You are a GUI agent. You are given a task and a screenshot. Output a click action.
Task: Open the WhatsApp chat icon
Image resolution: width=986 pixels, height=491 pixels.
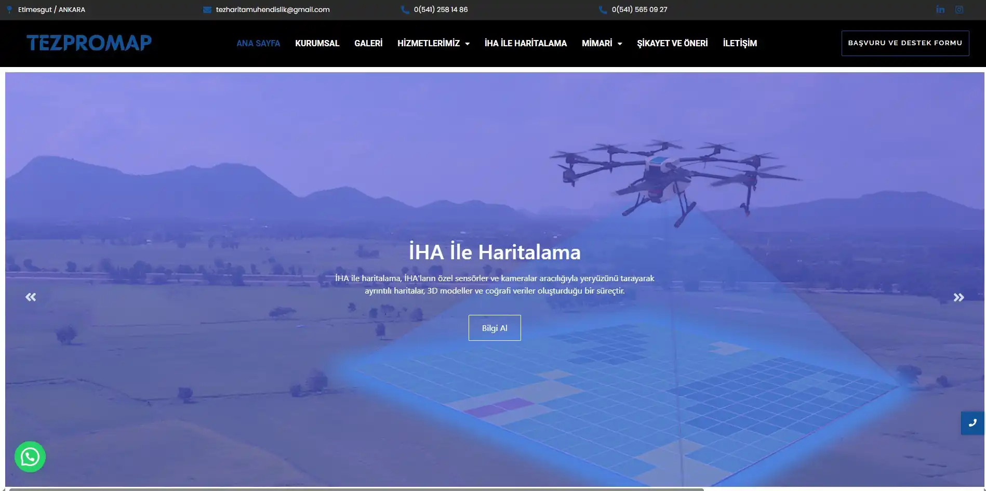[x=30, y=457]
